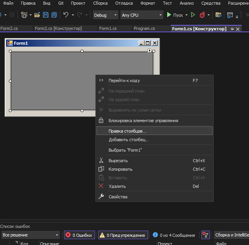Viewport: 249px width, 245px height.
Task: Click the error list filter funnel button
Action: coord(206,235)
